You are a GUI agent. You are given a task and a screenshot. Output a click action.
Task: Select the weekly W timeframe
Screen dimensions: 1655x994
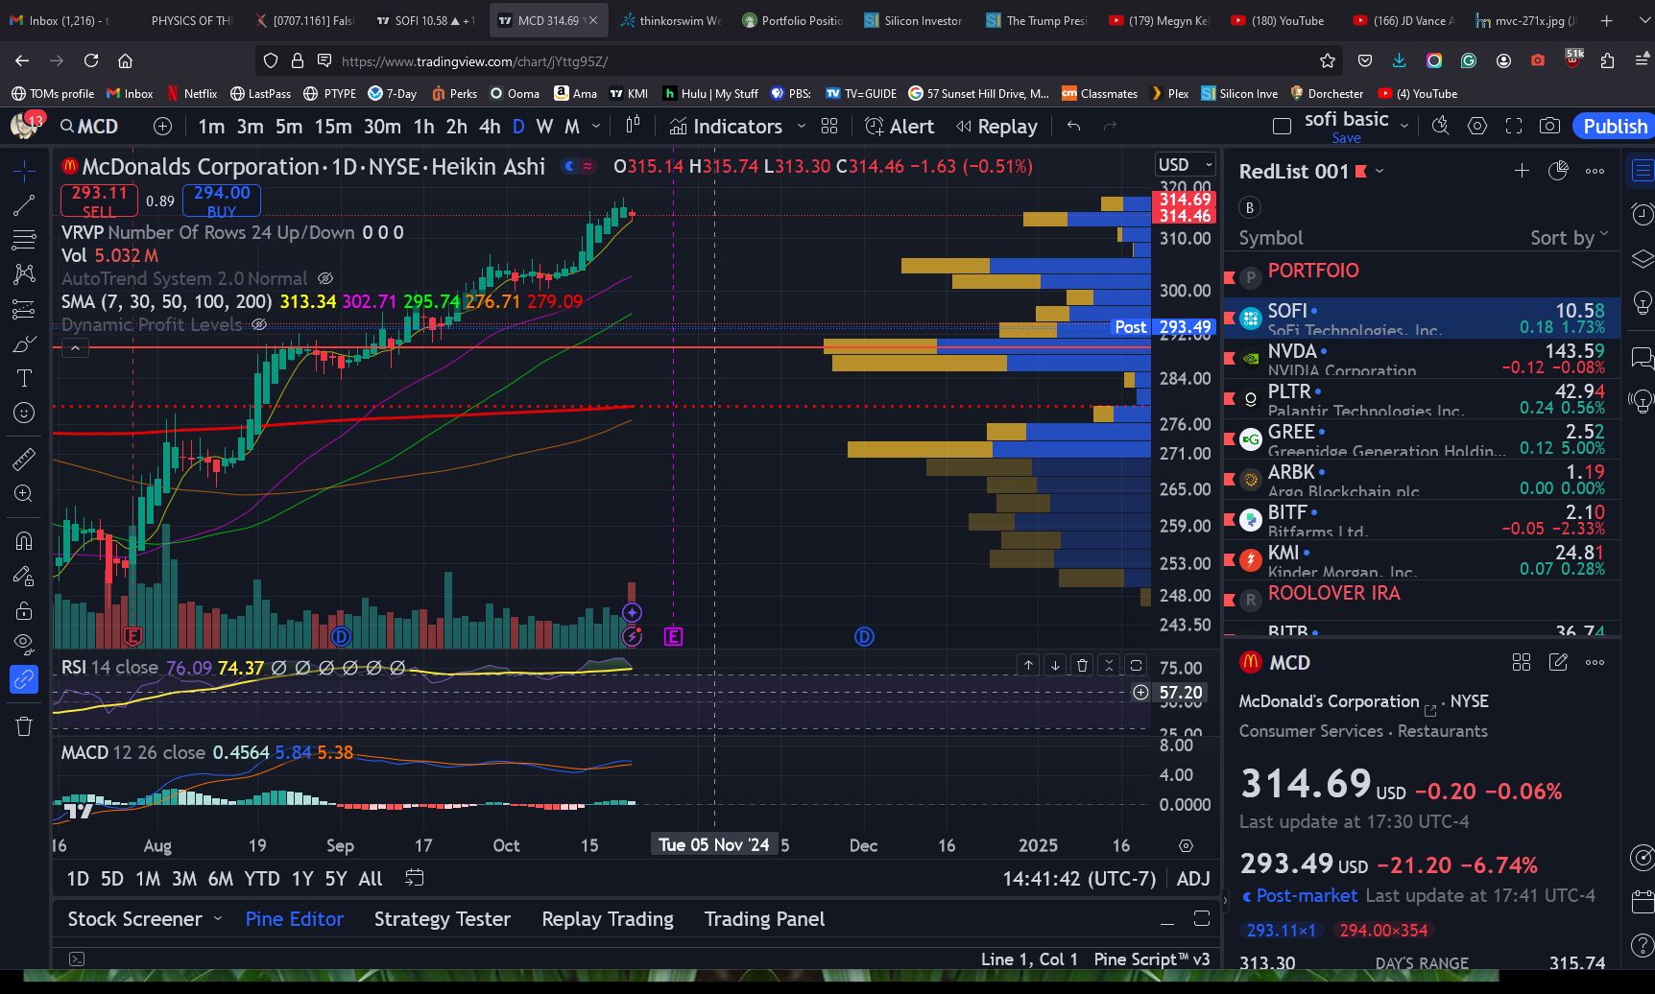click(544, 126)
